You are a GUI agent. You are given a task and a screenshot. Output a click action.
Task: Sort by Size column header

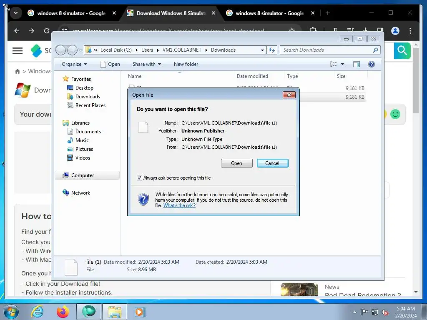pos(351,76)
